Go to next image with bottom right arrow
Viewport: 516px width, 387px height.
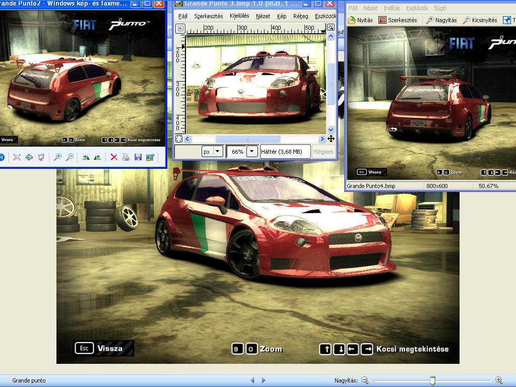coord(263,380)
